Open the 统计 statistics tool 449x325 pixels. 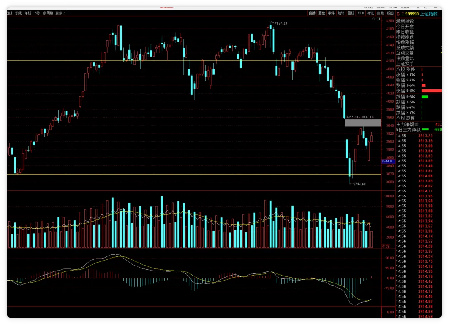click(341, 13)
